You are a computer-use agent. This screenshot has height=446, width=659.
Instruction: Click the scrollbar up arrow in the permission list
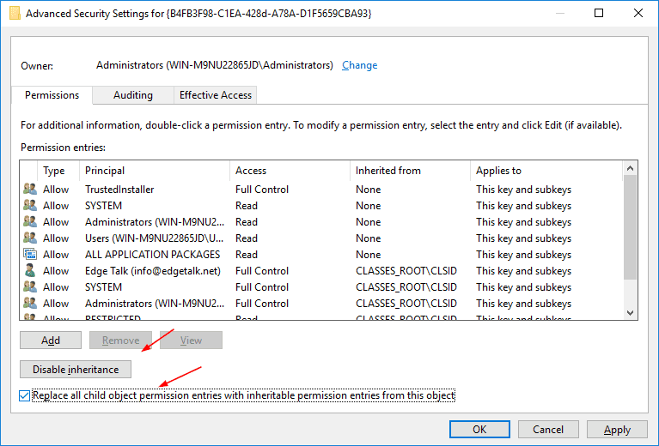pyautogui.click(x=630, y=168)
